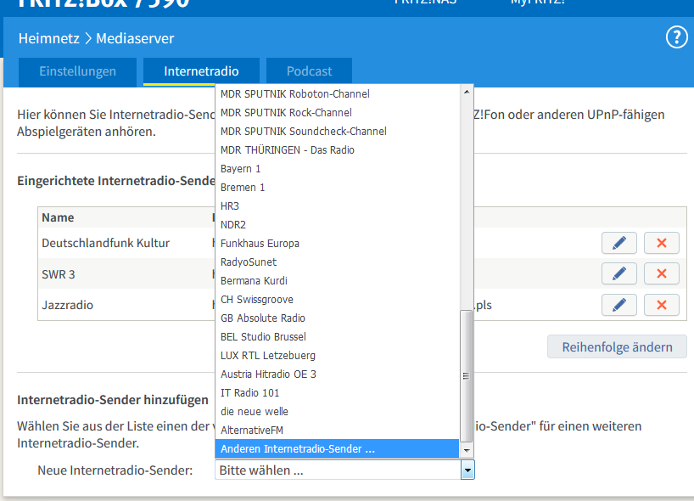This screenshot has height=501, width=694.
Task: Pick MDR THÜRINGEN - Das Radio
Action: [x=338, y=149]
